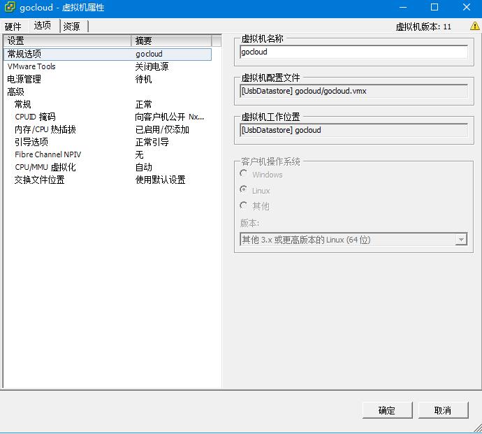Click the 设置 column header
Viewport: 482px width, 434px height.
tap(67, 41)
